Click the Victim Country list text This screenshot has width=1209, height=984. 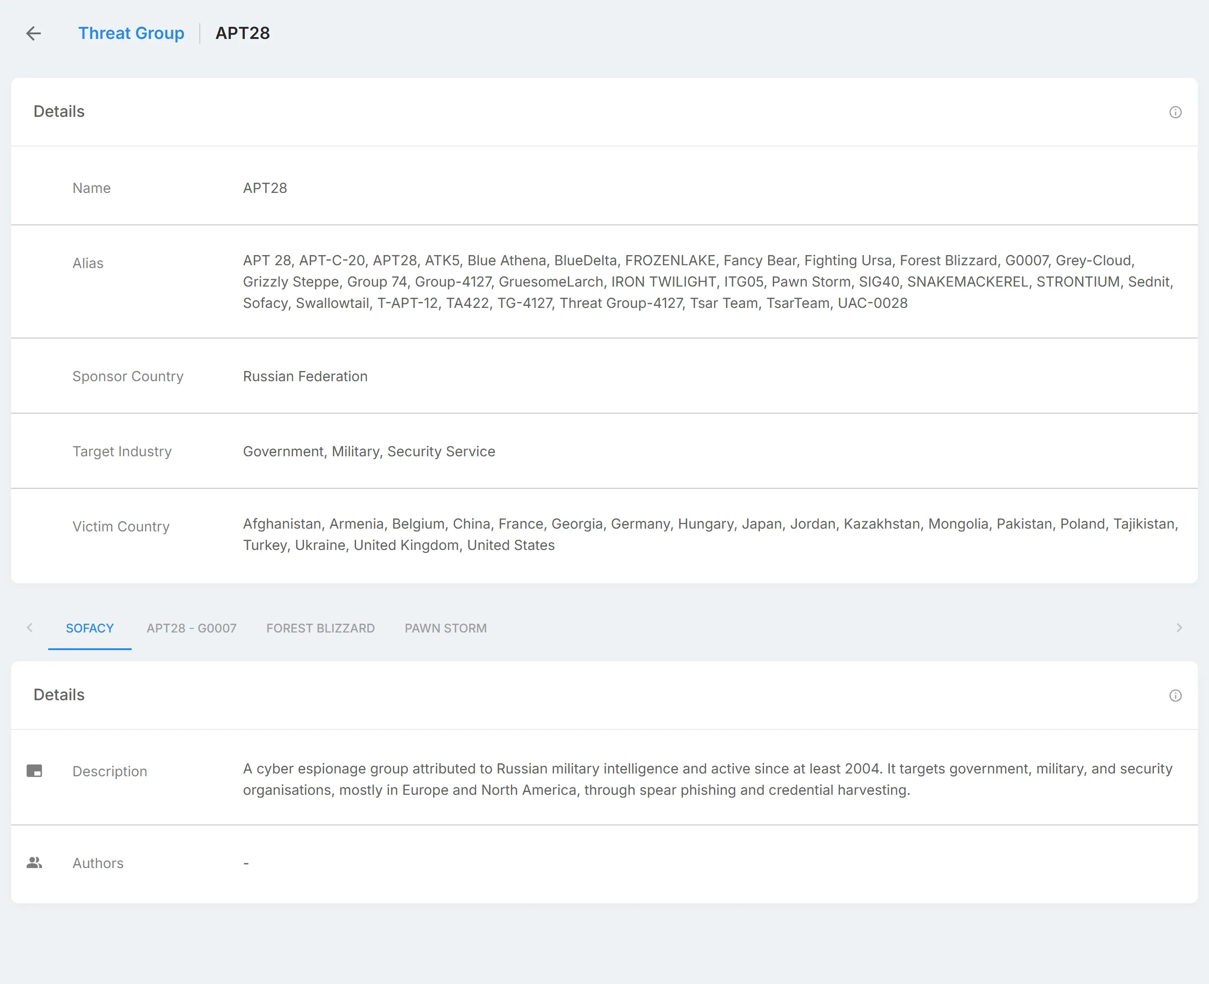click(x=711, y=535)
